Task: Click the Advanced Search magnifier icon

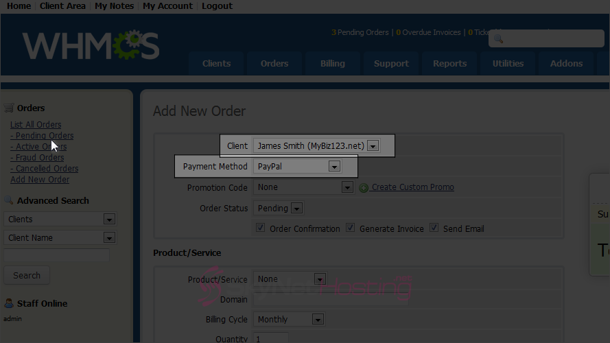Action: pyautogui.click(x=8, y=200)
